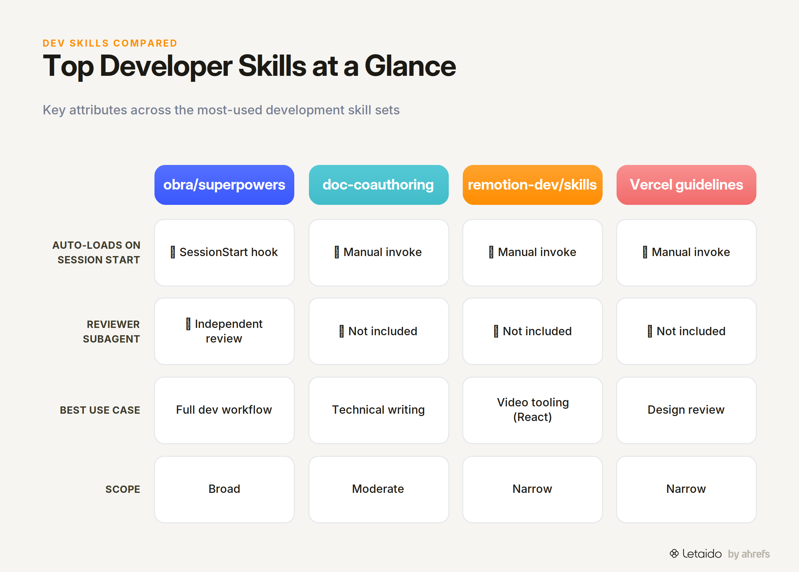Click the Full dev workflow cell
This screenshot has height=572, width=799.
click(224, 410)
